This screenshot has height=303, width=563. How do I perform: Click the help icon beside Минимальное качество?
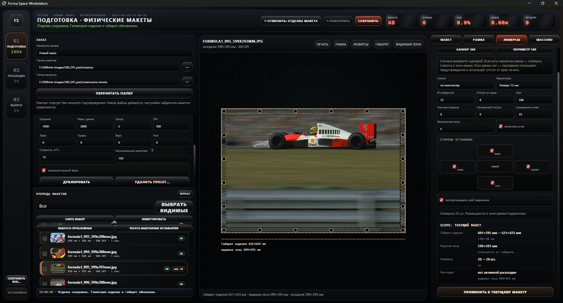coord(152,151)
